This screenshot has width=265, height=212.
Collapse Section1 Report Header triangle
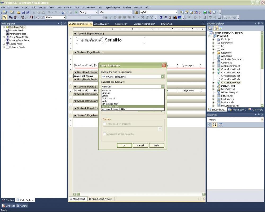(75, 34)
